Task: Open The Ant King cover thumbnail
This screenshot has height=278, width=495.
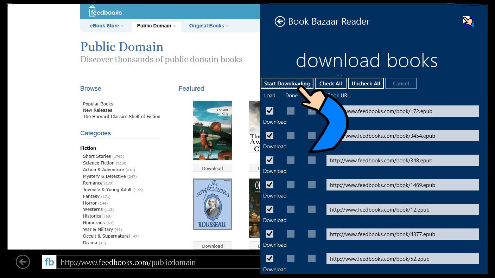Action: [212, 130]
